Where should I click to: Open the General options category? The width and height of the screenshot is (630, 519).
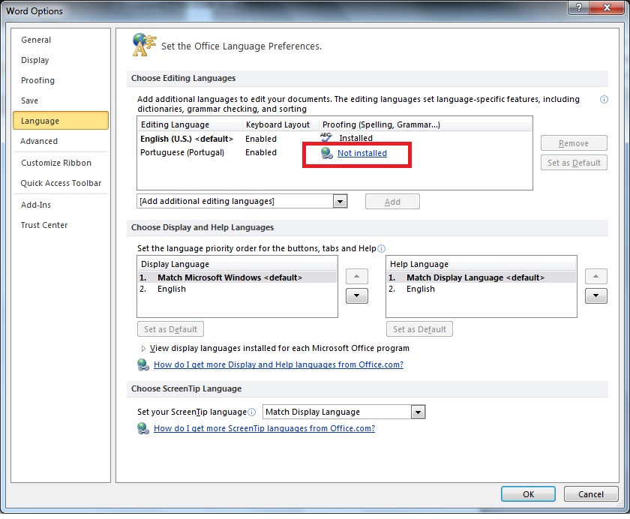click(x=61, y=40)
